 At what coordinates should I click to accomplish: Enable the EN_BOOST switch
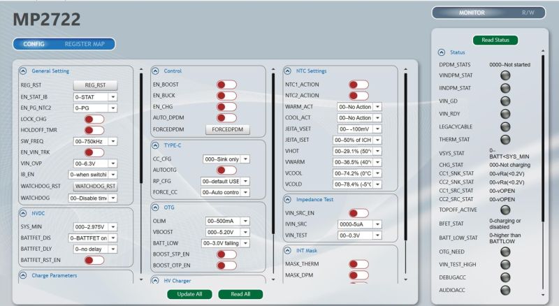tap(226, 85)
